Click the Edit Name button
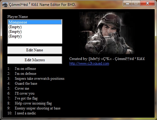Screen dimensions: 157x120 35,50
